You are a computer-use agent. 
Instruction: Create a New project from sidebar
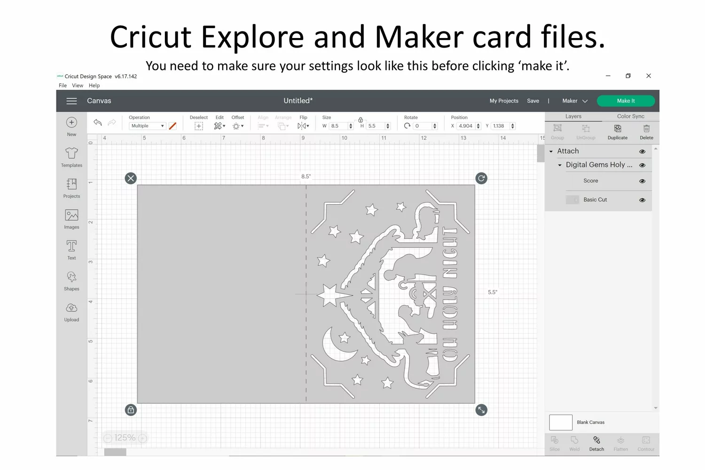pos(71,126)
